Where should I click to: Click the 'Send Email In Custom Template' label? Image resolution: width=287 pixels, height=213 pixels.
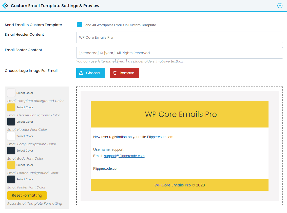(x=33, y=25)
